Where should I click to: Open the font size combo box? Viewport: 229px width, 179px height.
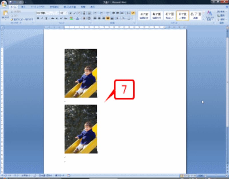click(63, 13)
